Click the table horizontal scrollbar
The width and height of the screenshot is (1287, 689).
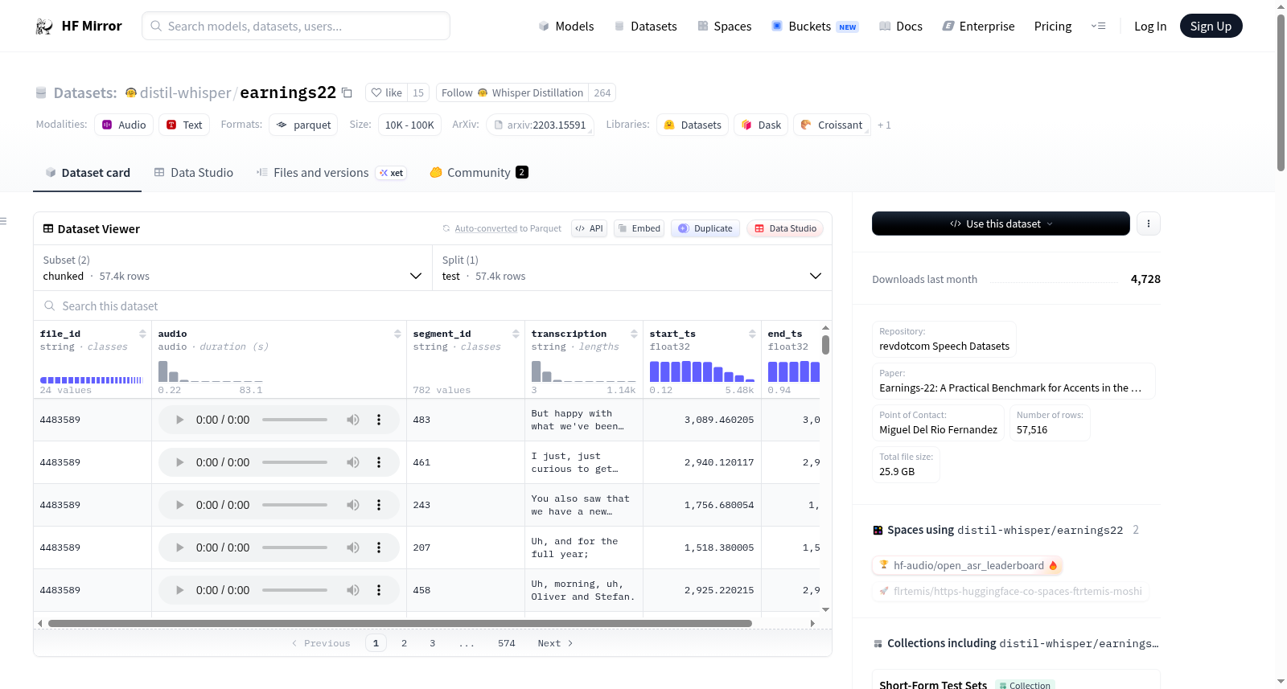400,623
